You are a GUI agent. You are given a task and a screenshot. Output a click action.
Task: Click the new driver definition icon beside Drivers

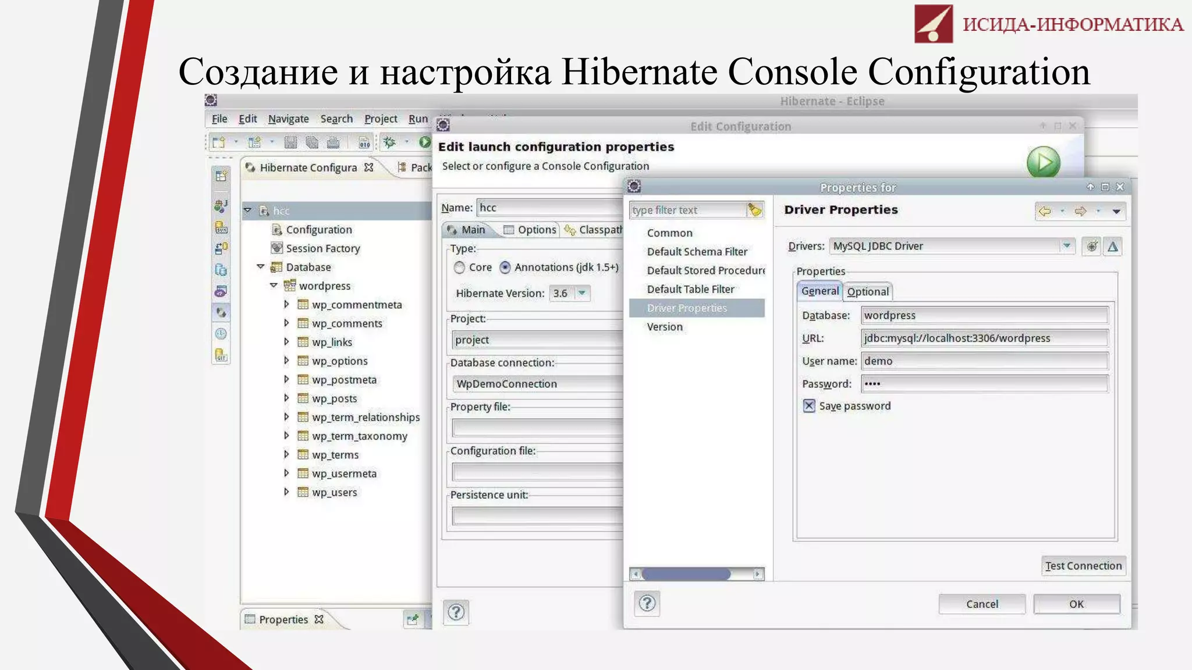tap(1092, 246)
